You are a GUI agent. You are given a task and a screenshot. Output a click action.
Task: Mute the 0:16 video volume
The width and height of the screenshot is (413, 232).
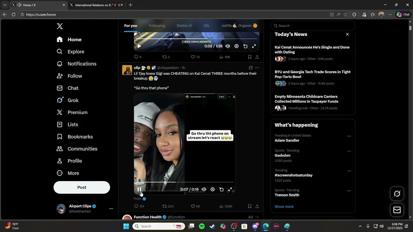pyautogui.click(x=204, y=189)
